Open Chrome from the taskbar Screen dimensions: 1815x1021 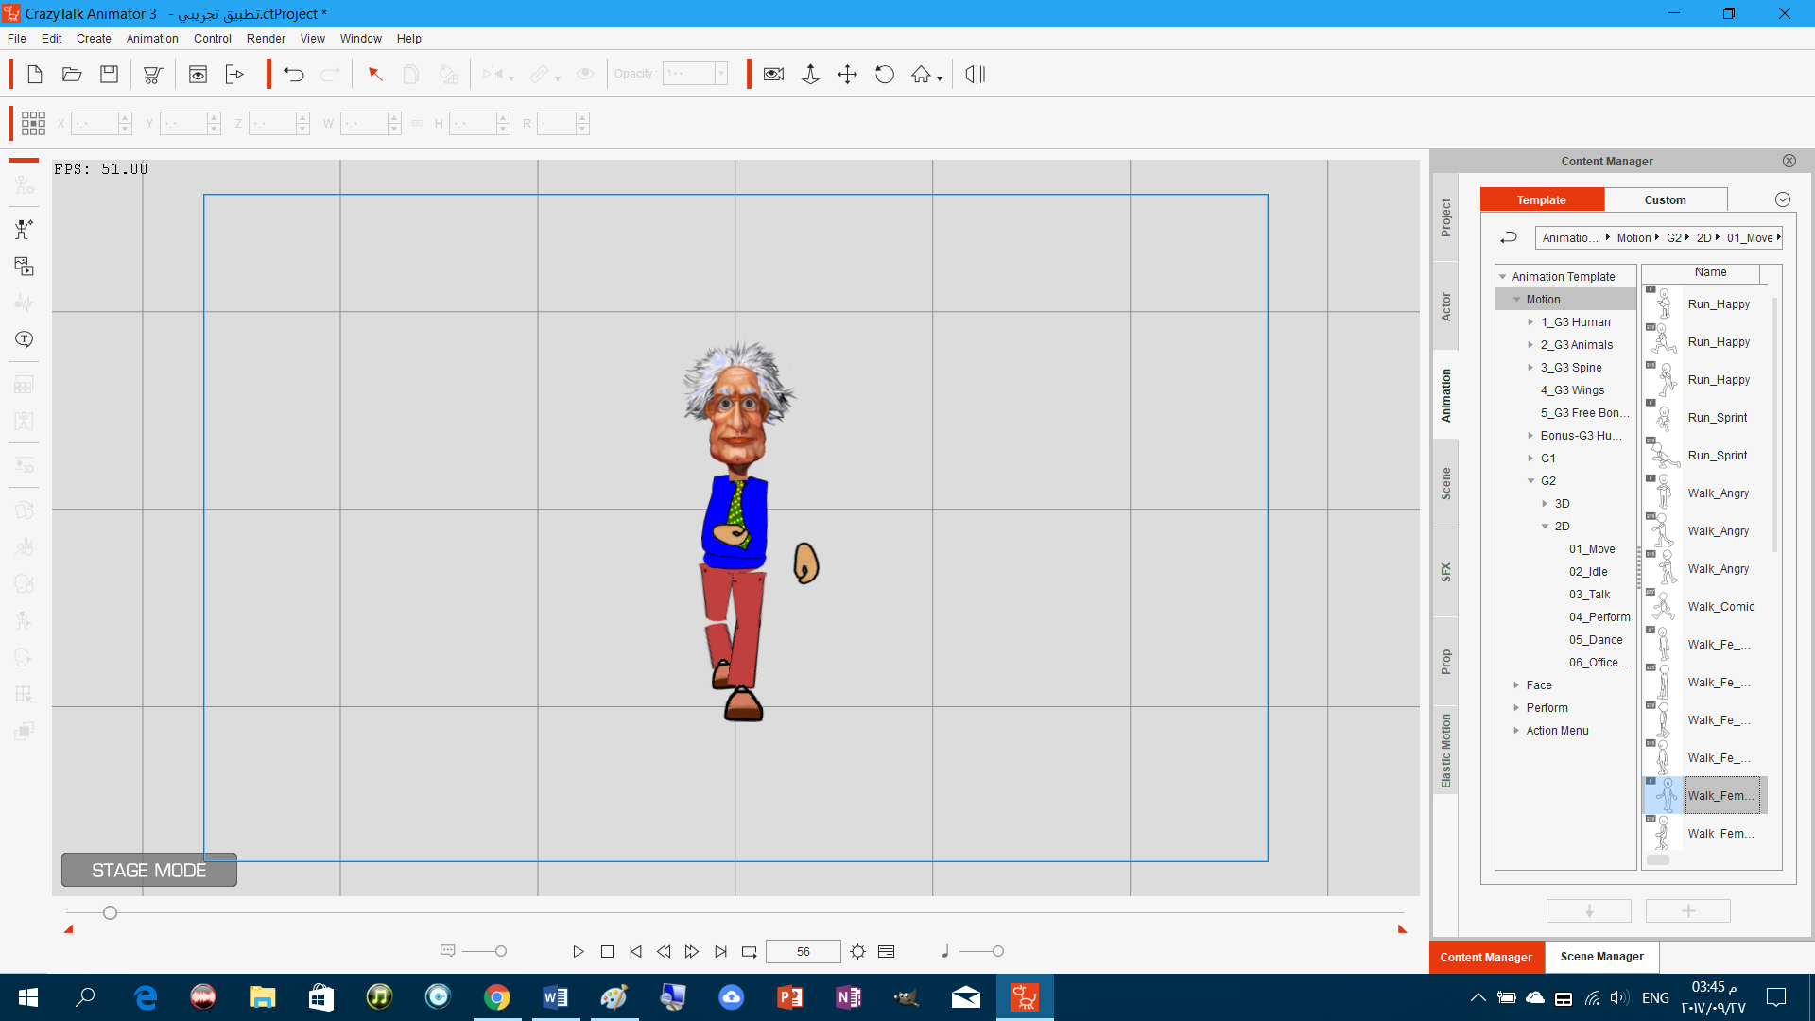pos(496,997)
